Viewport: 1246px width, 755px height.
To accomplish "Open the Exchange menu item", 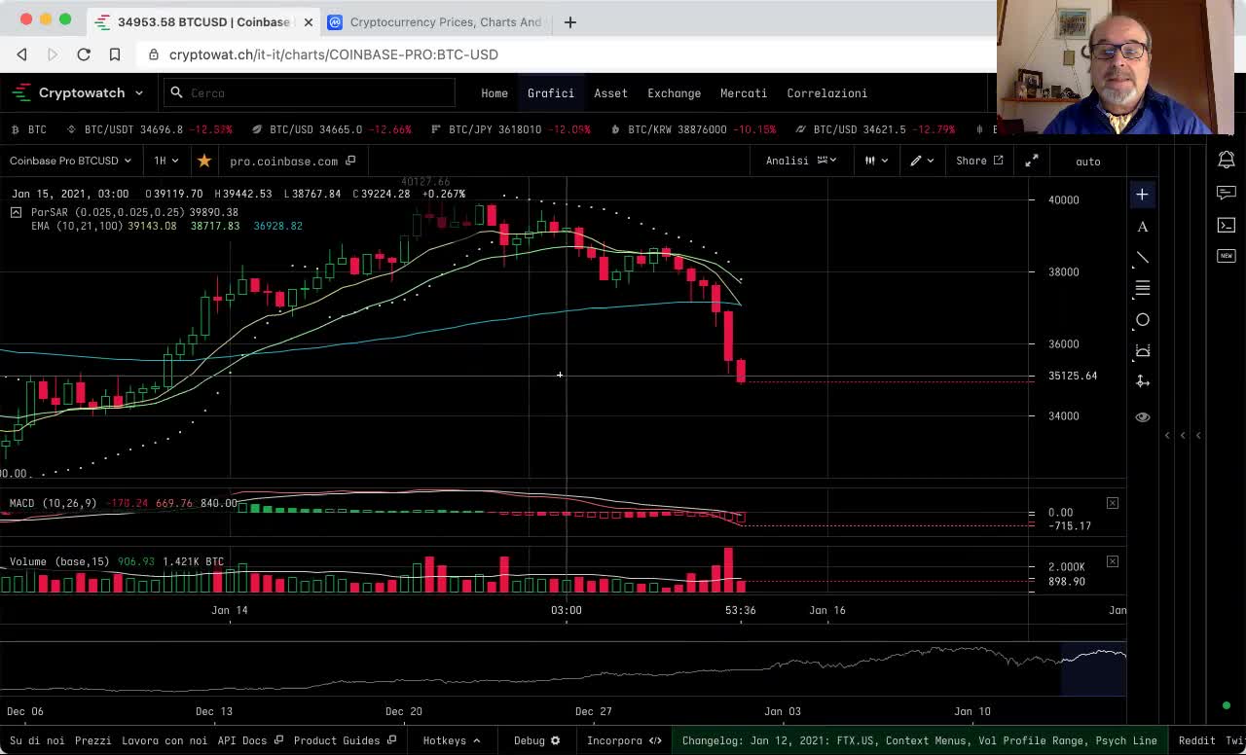I will [x=674, y=93].
